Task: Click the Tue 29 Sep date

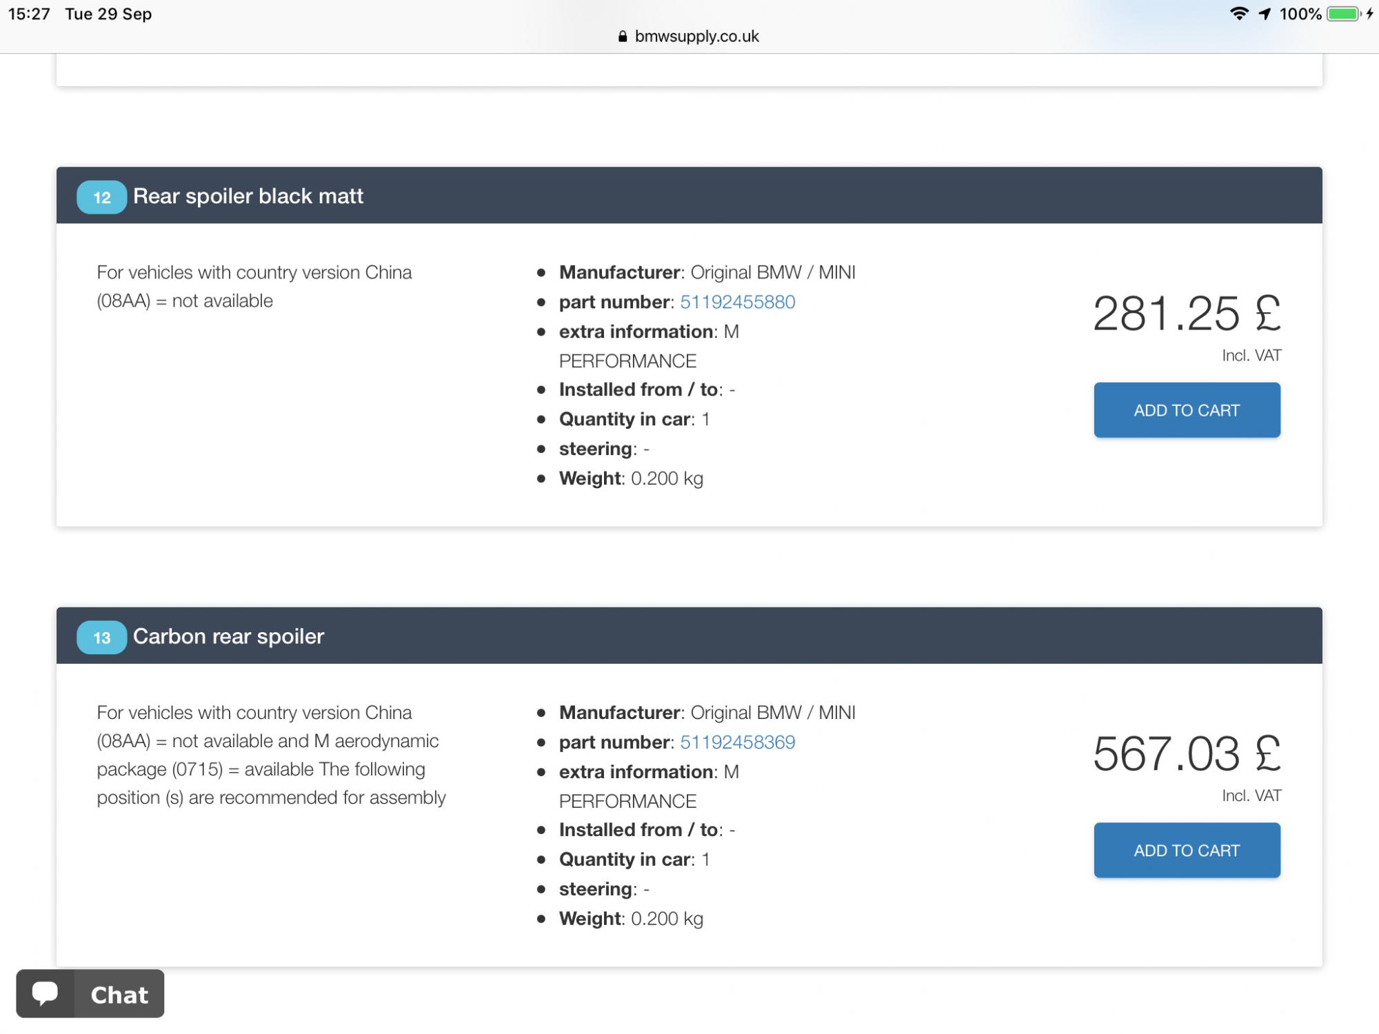Action: (108, 14)
